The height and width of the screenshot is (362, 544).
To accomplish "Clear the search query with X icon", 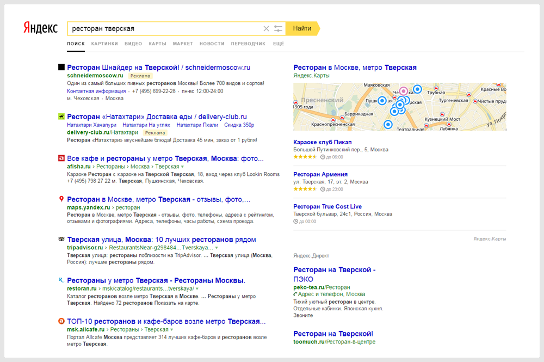I will (x=266, y=28).
